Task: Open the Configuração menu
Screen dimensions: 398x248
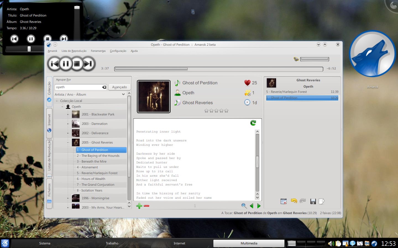Action: [118, 51]
